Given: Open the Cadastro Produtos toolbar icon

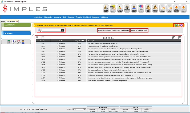Looking at the screenshot, I should coord(127,9).
